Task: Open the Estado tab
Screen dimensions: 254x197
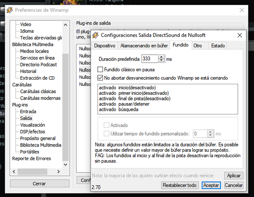Action: tap(218, 46)
